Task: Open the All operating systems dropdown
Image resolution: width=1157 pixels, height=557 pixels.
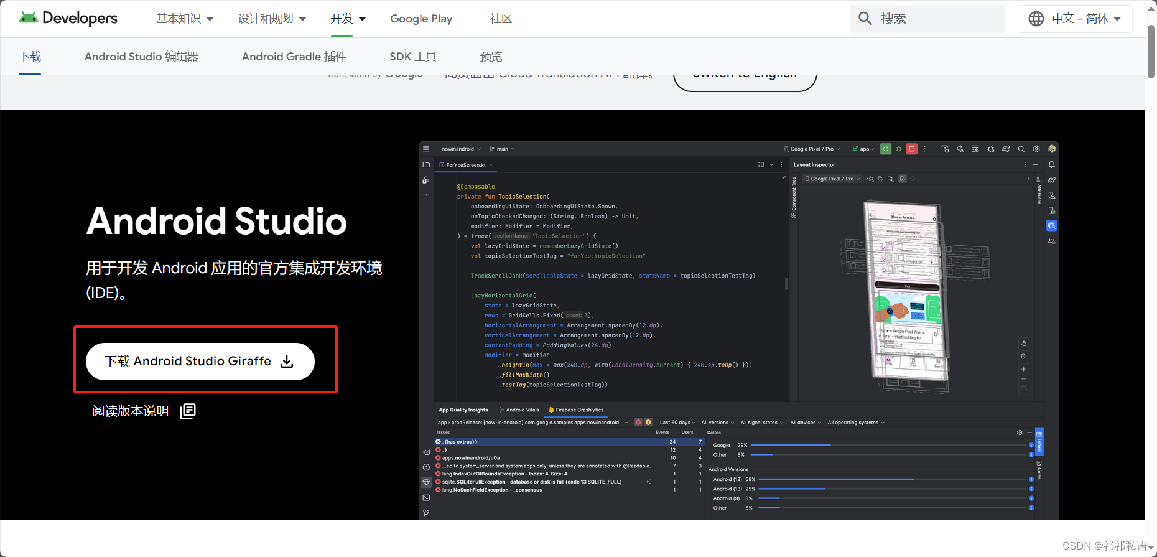Action: coord(856,423)
